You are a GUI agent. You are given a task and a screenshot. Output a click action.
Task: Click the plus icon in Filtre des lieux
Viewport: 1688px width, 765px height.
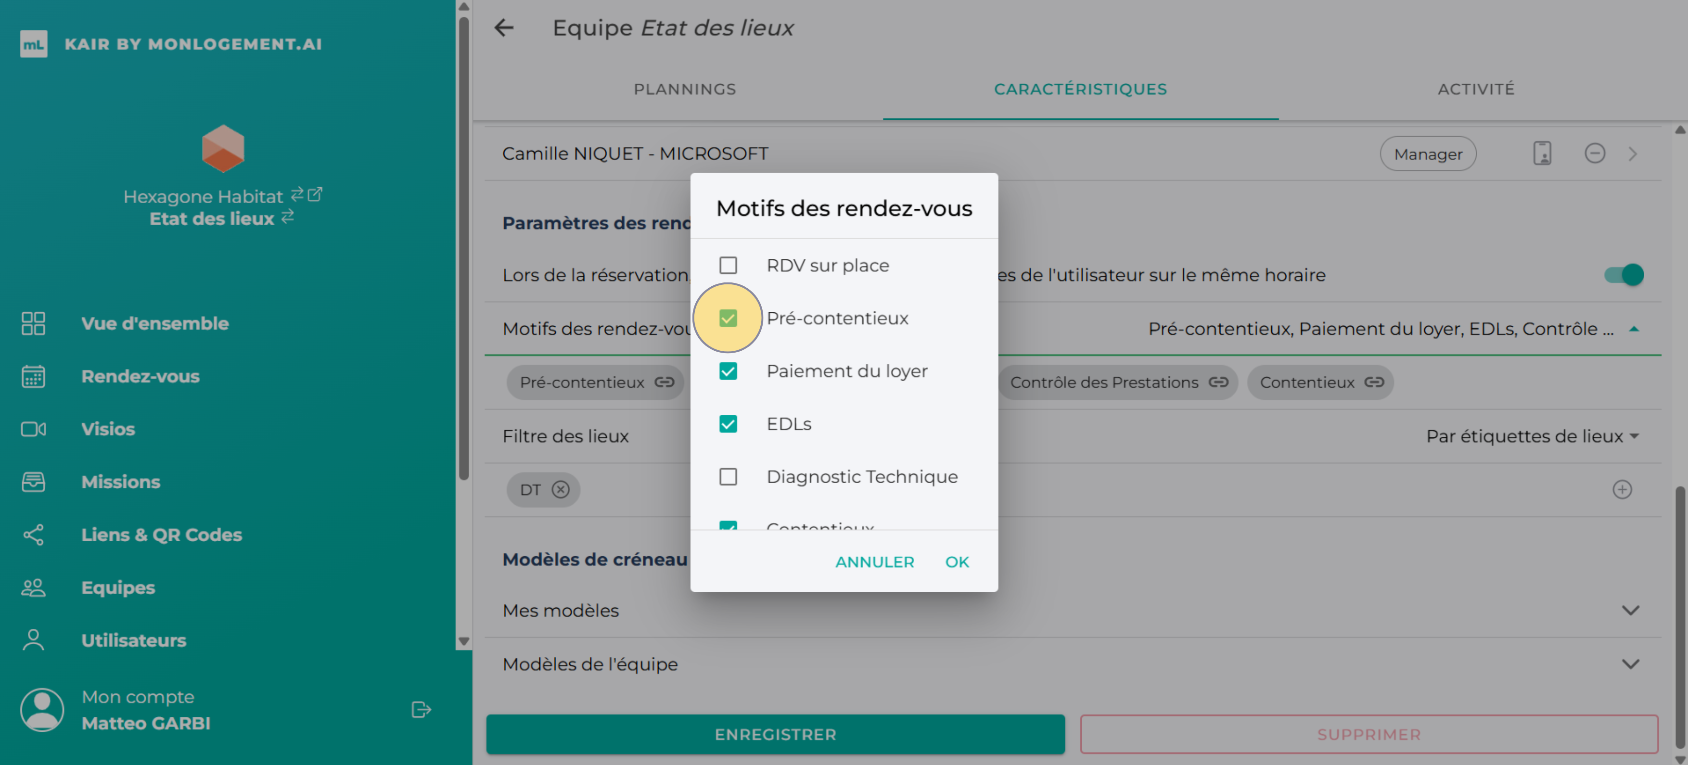tap(1623, 489)
